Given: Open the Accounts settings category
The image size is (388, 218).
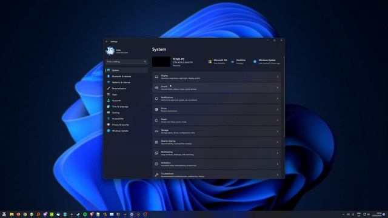Looking at the screenshot, I should pyautogui.click(x=127, y=101).
